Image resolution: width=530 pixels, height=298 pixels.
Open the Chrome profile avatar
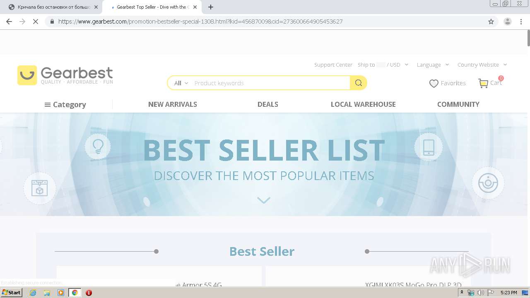507,22
